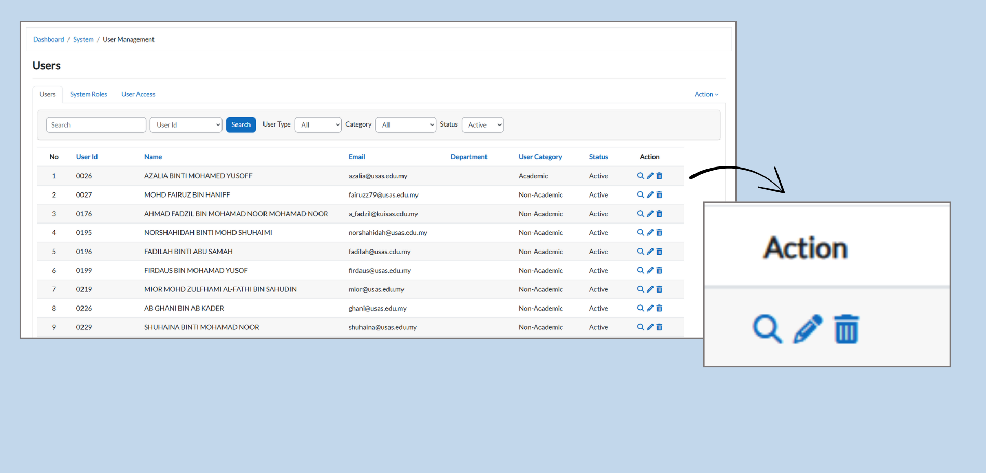View details of NORSHAHIDAH BINTI MOHD SHUHAIMI
This screenshot has width=986, height=473.
(x=641, y=233)
